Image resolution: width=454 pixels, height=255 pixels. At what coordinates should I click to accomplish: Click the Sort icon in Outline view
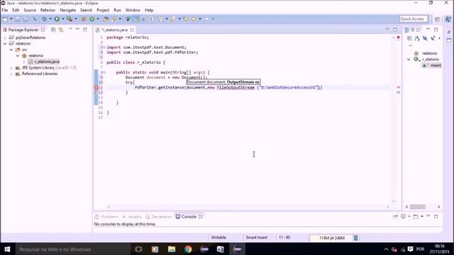(x=417, y=38)
